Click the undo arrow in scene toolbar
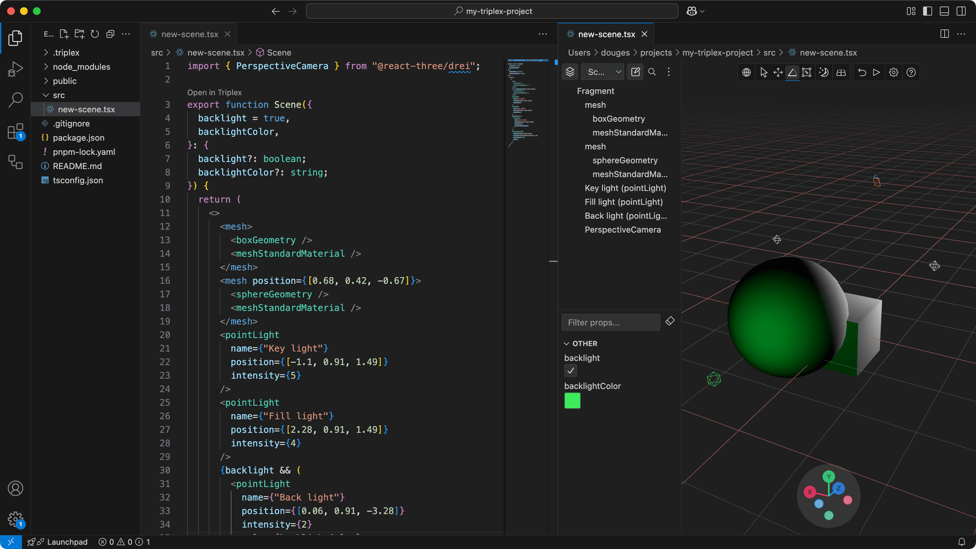Screen dimensions: 976x549 pyautogui.click(x=862, y=72)
